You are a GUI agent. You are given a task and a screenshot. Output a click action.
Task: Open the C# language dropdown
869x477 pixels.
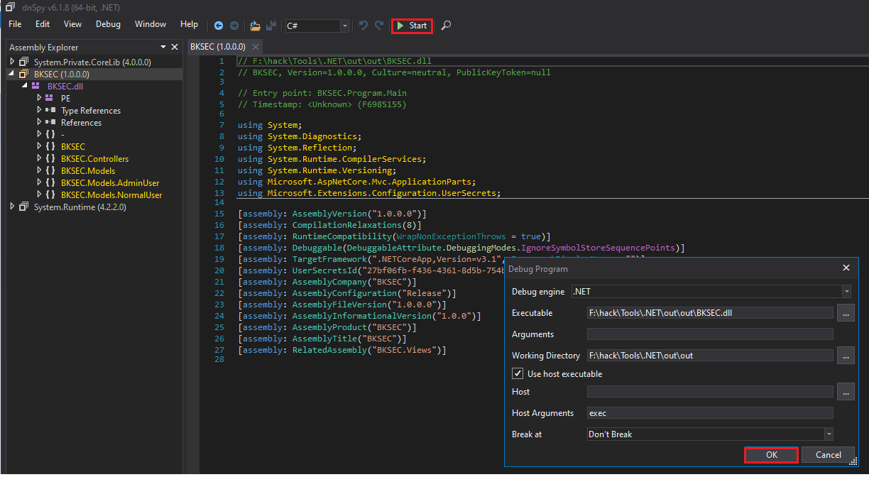[317, 26]
